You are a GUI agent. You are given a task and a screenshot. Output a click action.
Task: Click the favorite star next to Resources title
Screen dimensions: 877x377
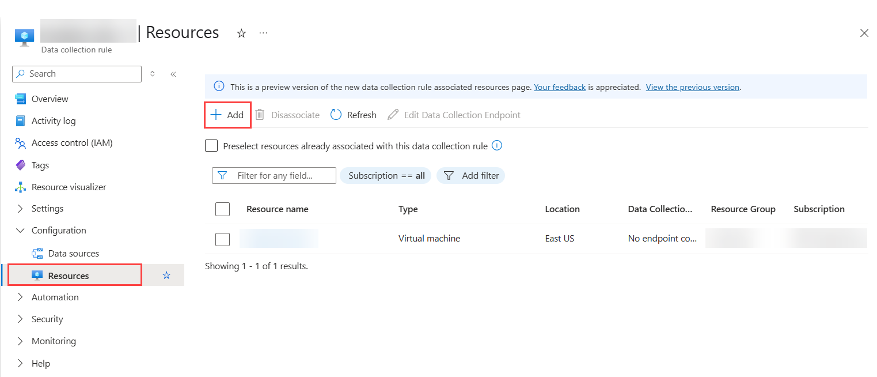[x=241, y=33]
